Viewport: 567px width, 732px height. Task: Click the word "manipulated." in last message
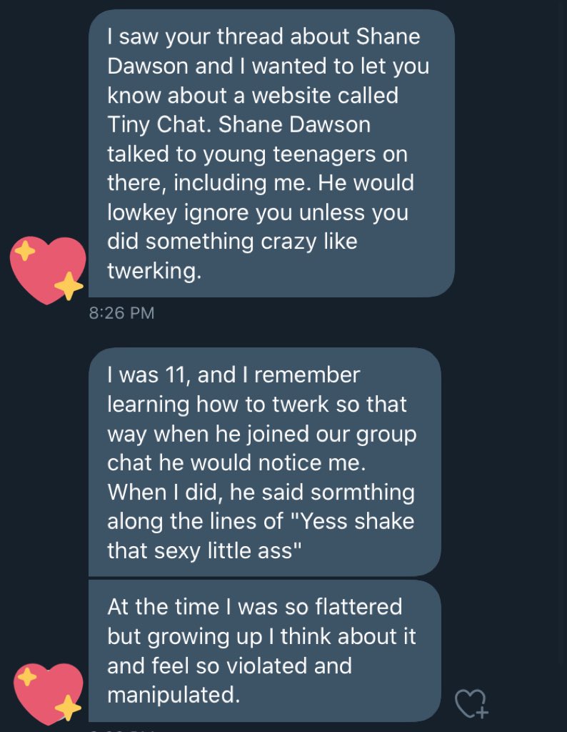(x=171, y=695)
